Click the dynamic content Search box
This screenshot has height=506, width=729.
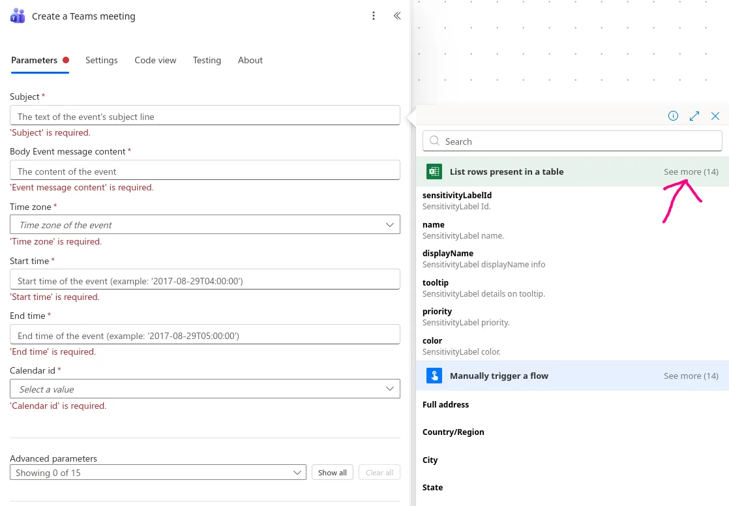click(572, 141)
